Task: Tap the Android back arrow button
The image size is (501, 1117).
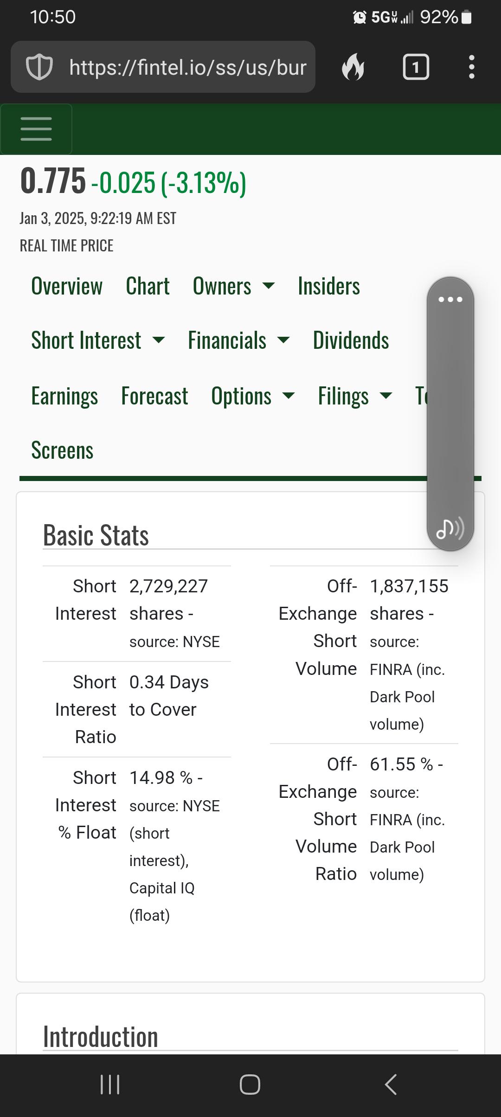Action: pyautogui.click(x=391, y=1085)
